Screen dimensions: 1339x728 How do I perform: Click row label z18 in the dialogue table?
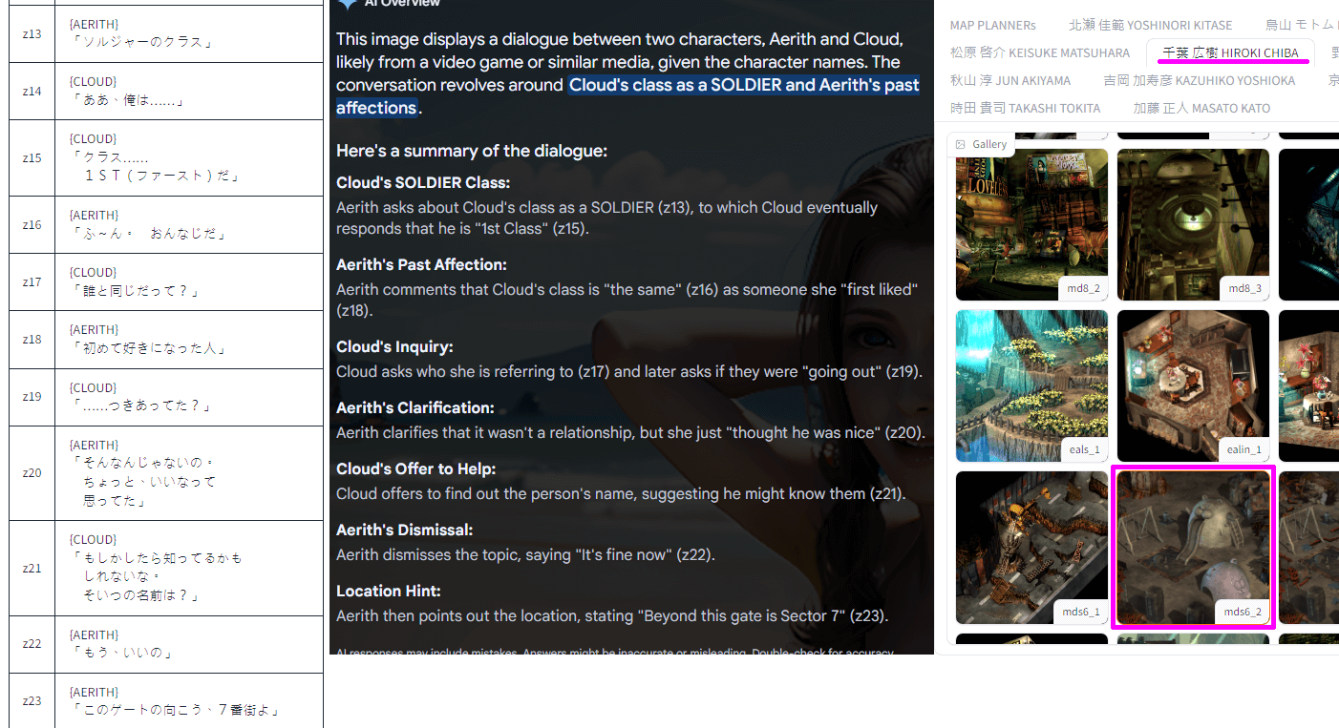point(32,339)
